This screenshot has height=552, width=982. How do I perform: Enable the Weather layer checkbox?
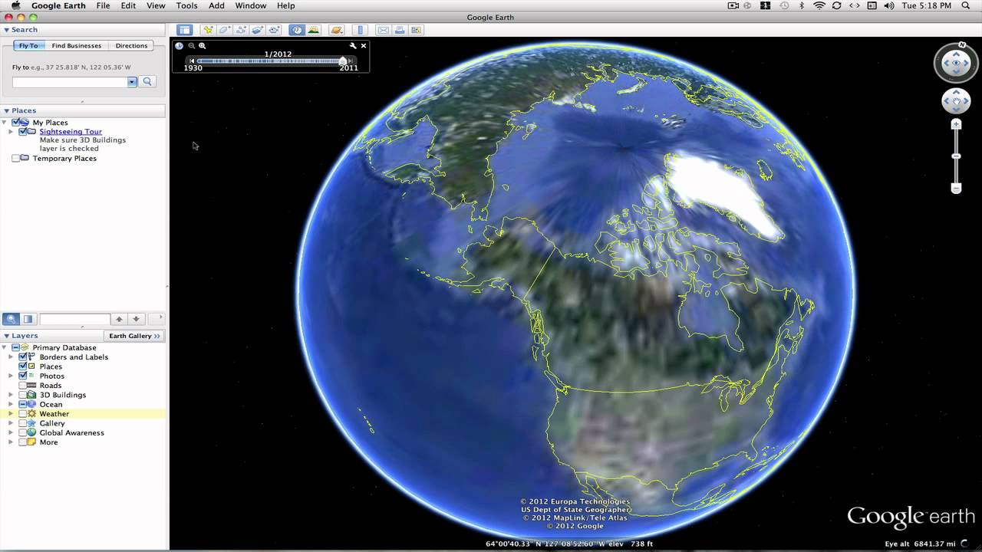22,414
